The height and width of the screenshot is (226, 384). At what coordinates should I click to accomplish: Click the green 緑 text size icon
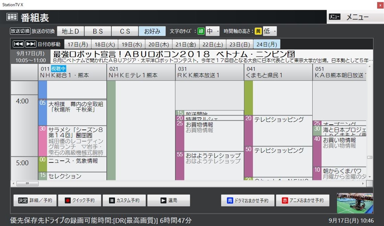tap(201, 31)
